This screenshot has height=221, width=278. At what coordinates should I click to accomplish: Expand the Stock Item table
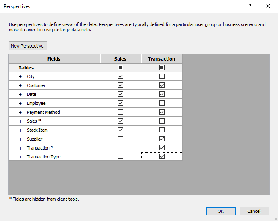pyautogui.click(x=20, y=130)
